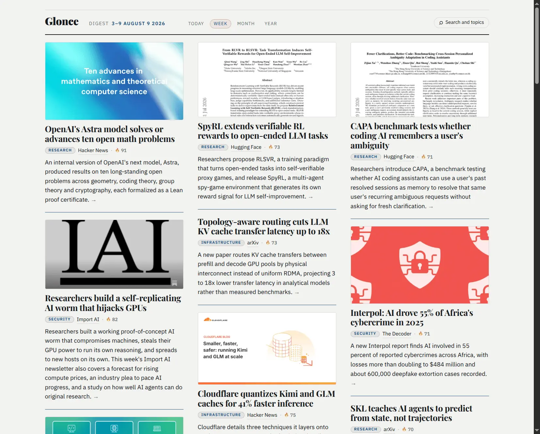This screenshot has width=540, height=434.
Task: Click INFRASTRUCTURE tag under Cloudflare article
Action: click(x=221, y=415)
